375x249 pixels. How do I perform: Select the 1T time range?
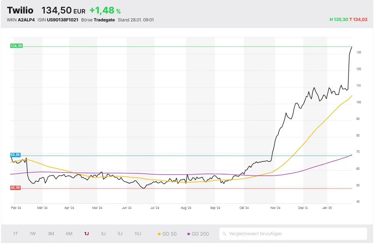[x=15, y=234]
